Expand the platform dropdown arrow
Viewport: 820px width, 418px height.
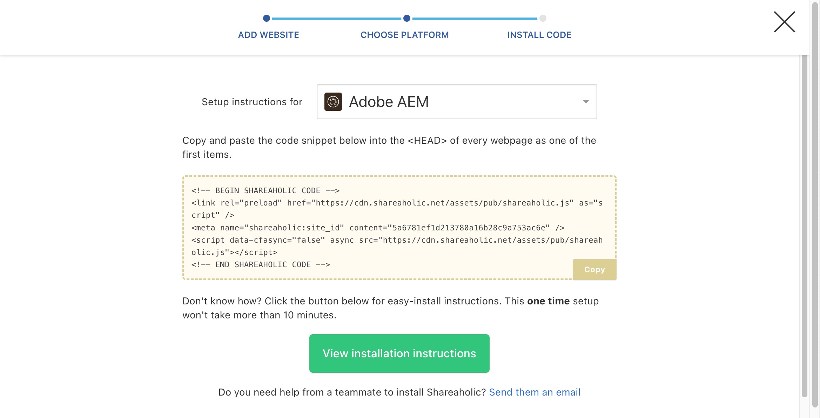click(586, 102)
